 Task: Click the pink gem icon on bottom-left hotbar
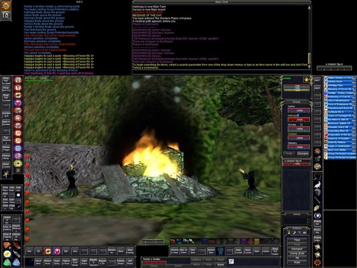tap(57, 251)
